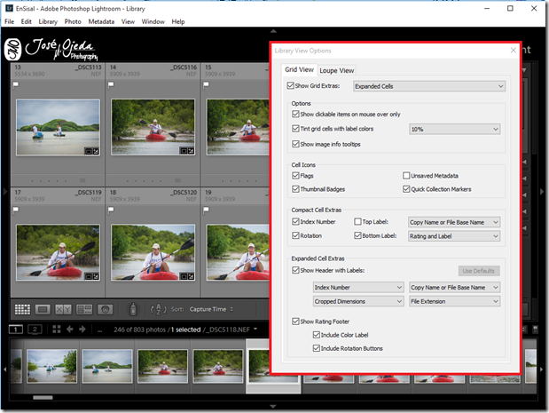Go forward with the right arrow icon
Screen dimensions: 549x413
tap(82, 330)
